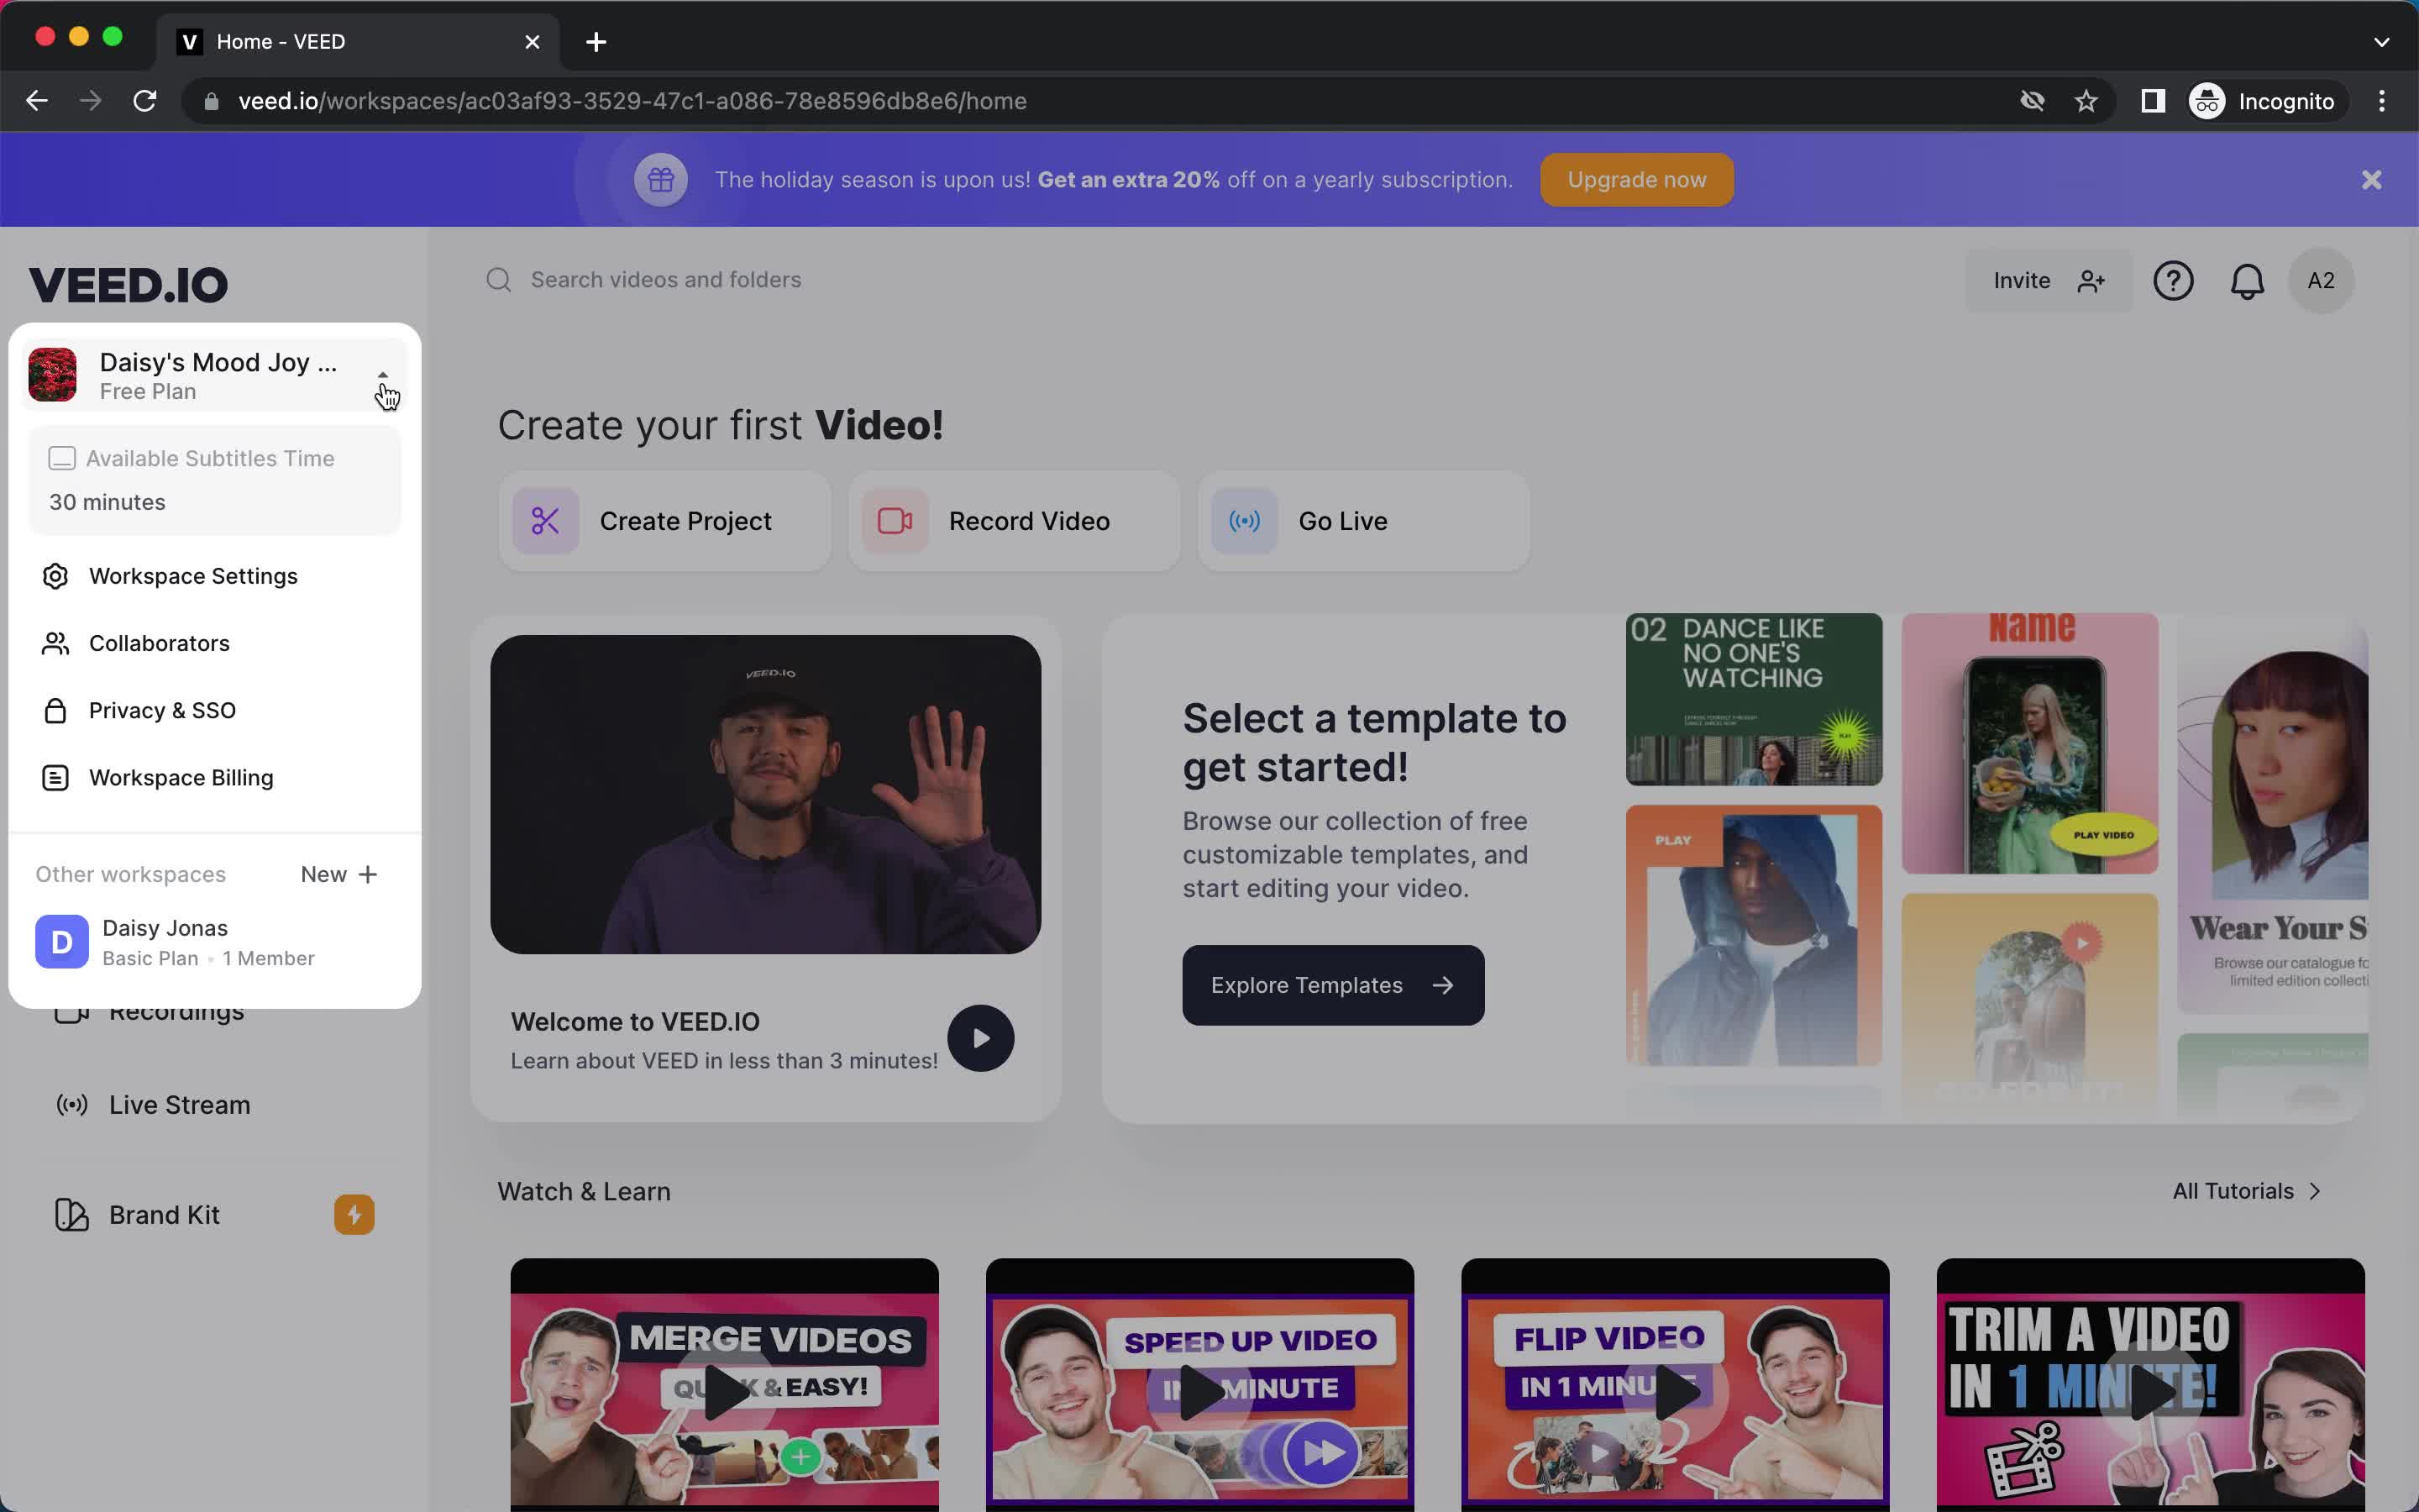Select Privacy and SSO menu option
Viewport: 2419px width, 1512px height.
pyautogui.click(x=162, y=709)
